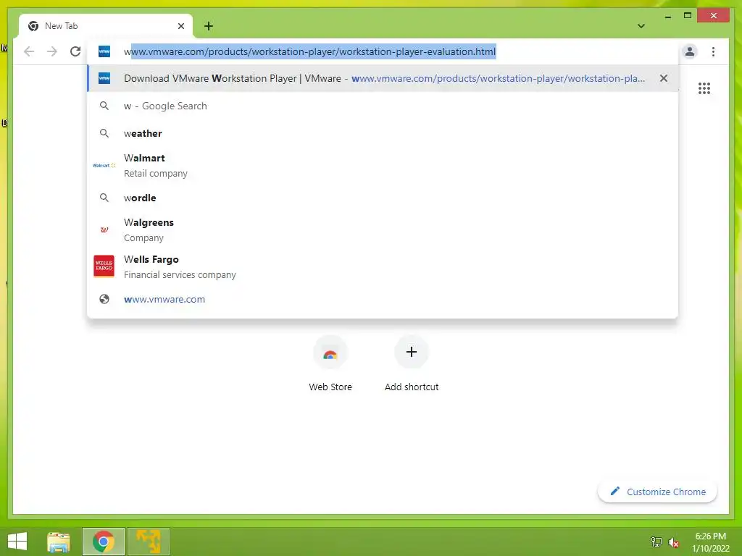Viewport: 742px width, 556px height.
Task: Click the Wells Fargo logo icon
Action: (x=104, y=266)
